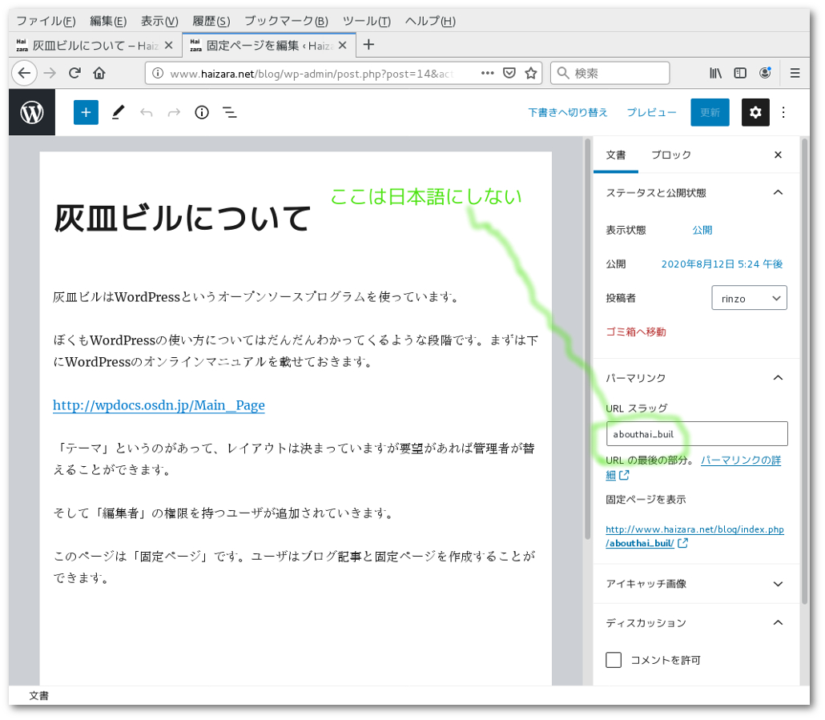
Task: Open the content info details icon
Action: [x=202, y=113]
